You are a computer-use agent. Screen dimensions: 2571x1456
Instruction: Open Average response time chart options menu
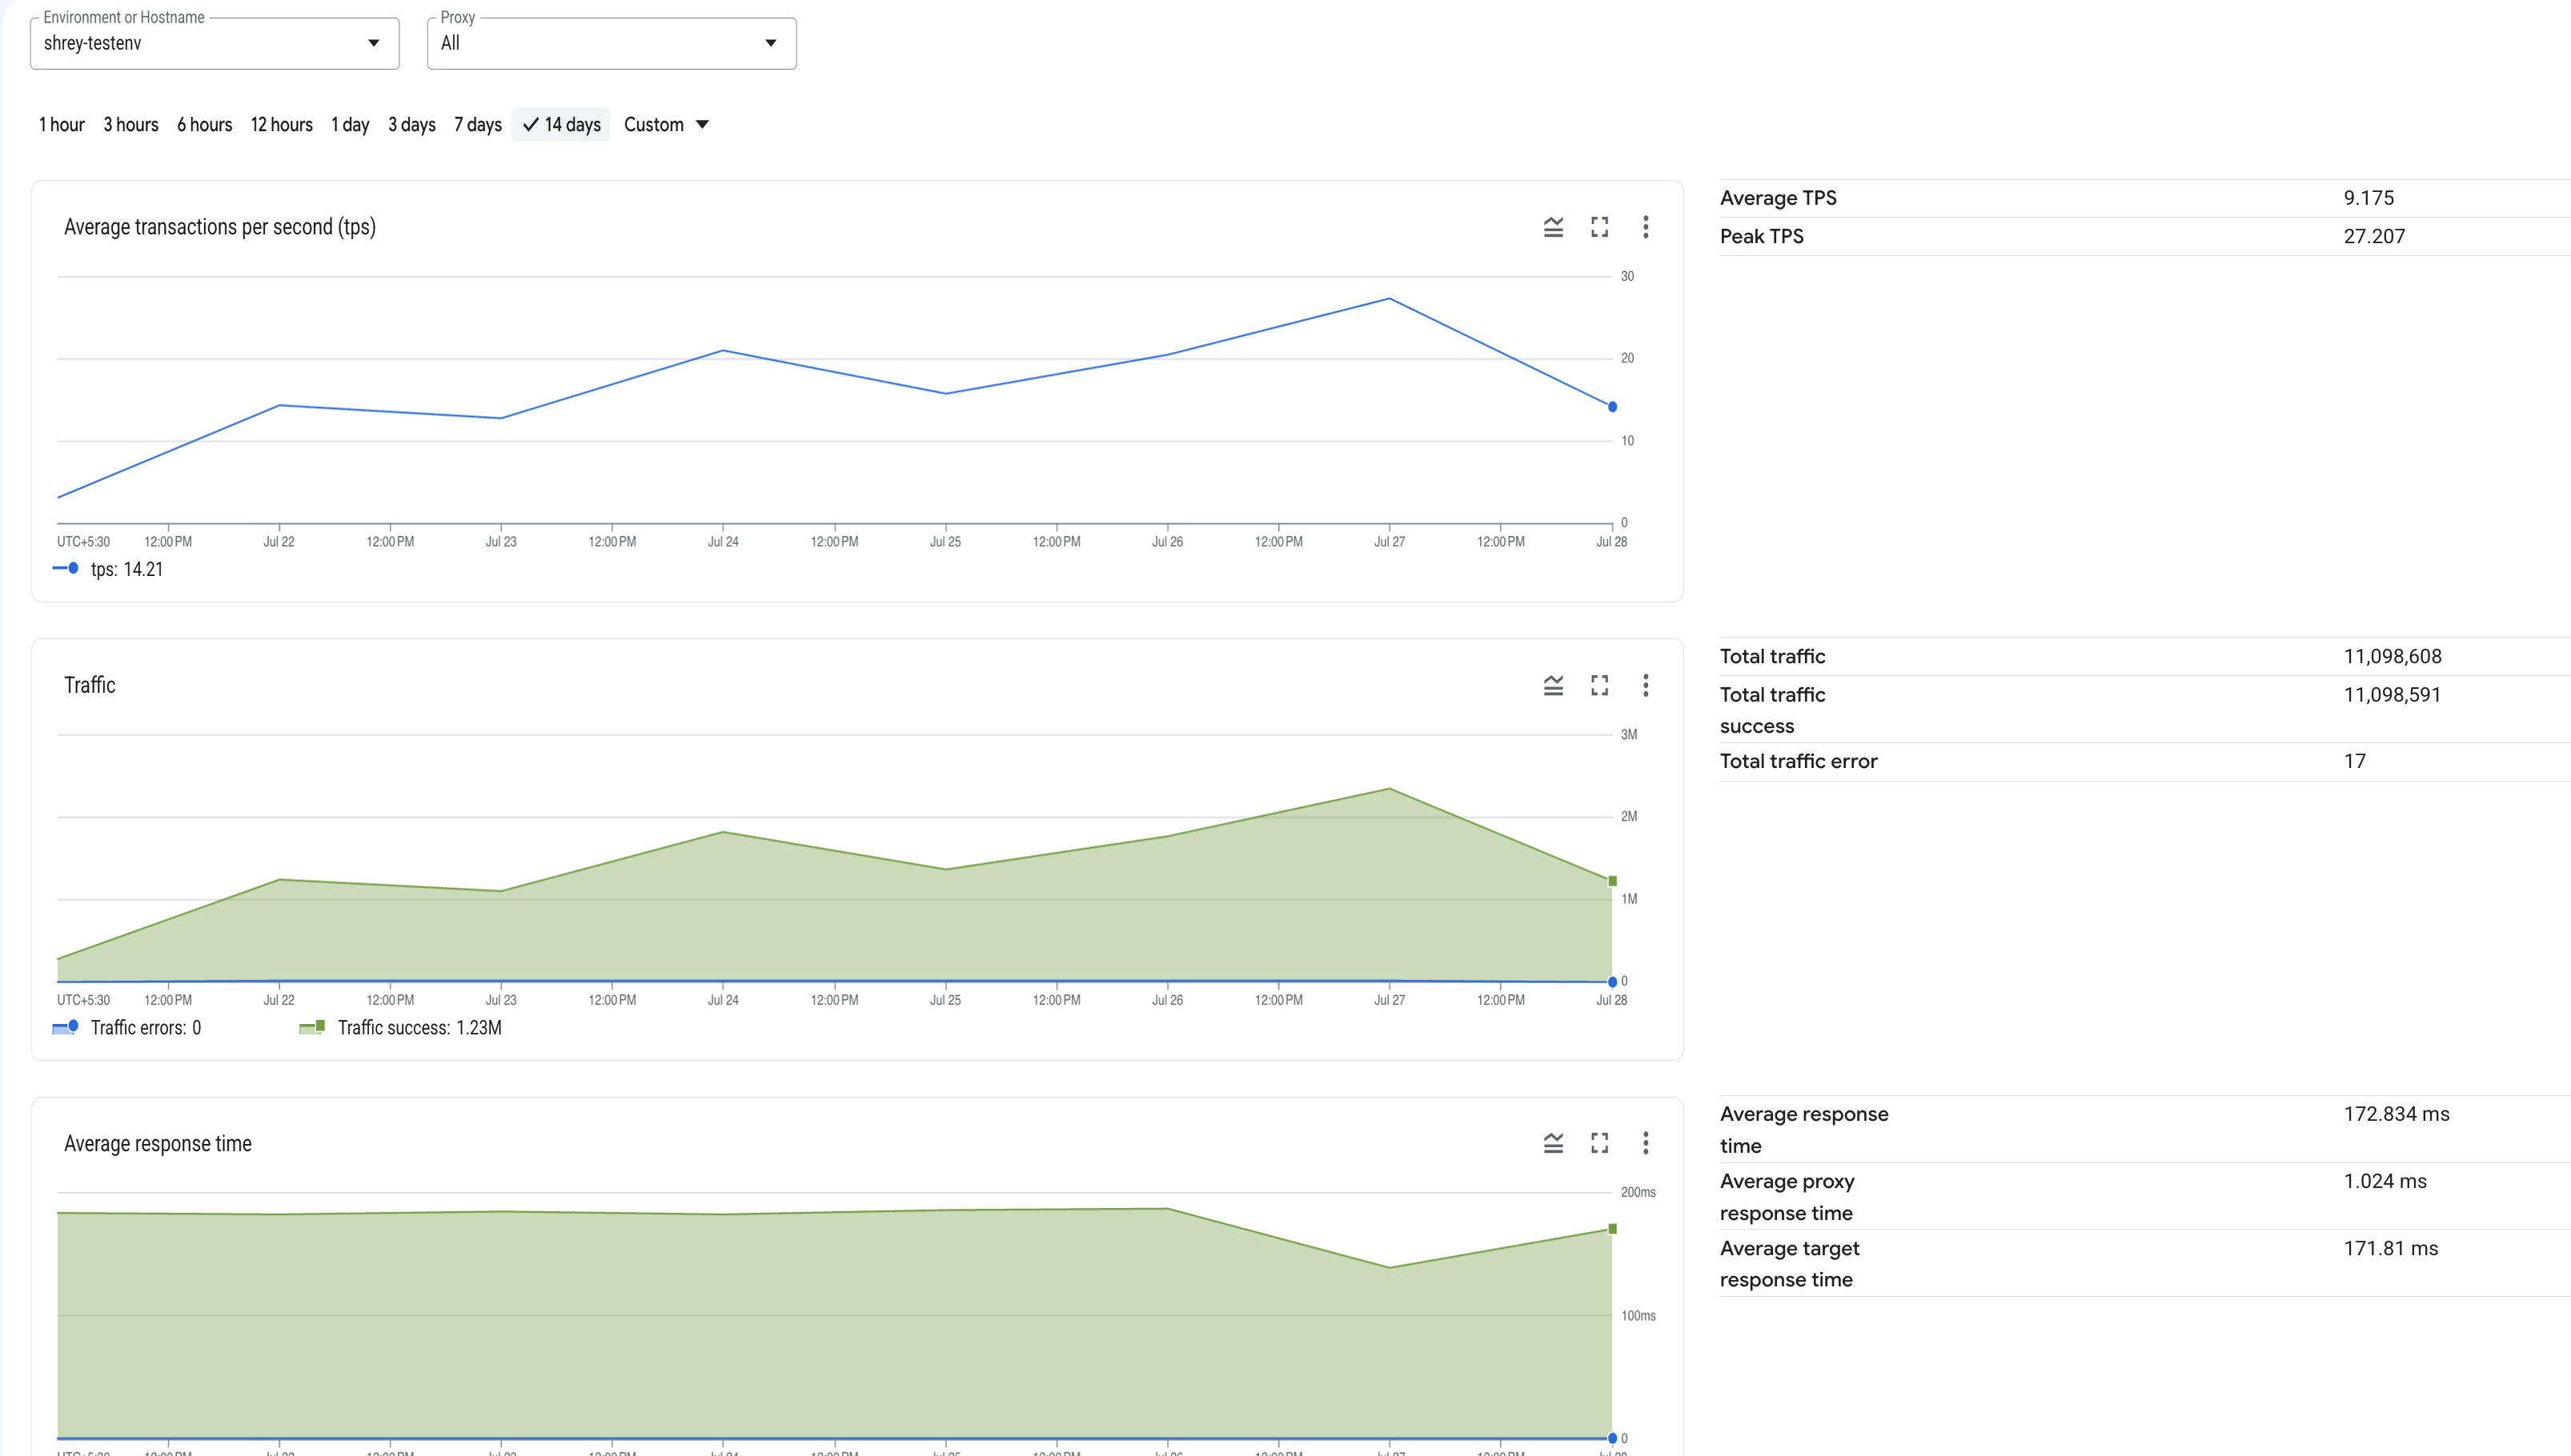(1646, 1143)
